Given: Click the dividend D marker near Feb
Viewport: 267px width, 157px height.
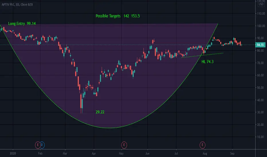Looking at the screenshot, I should point(42,145).
